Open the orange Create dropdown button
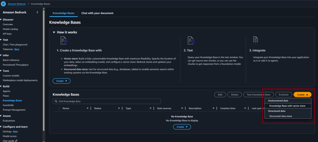 tap(302, 95)
